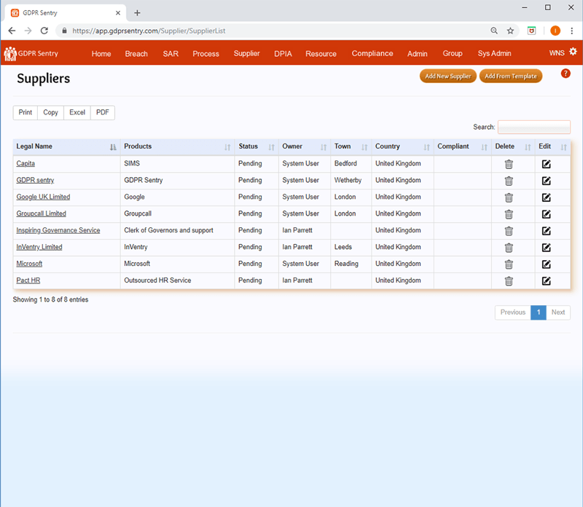Viewport: 583px width, 507px height.
Task: Delete the Google UK Limited supplier
Action: pos(509,197)
